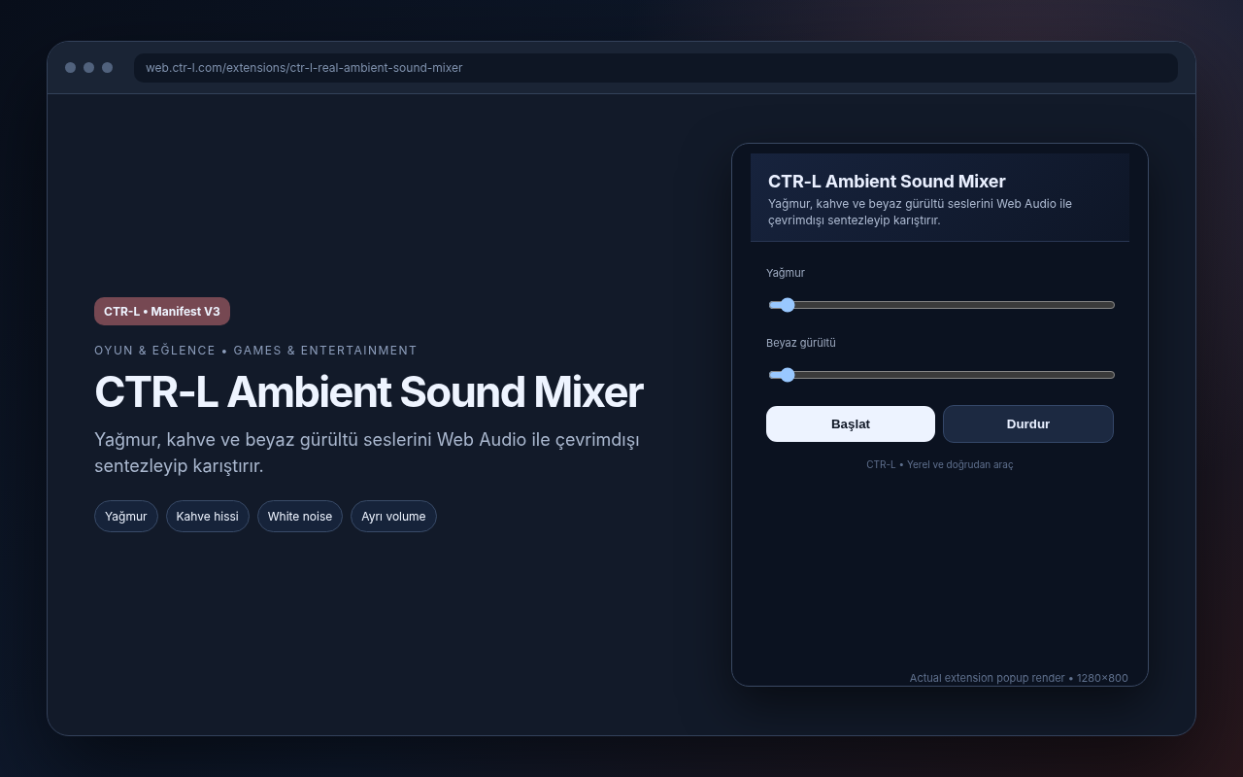Viewport: 1243px width, 777px height.
Task: Click the Actual extension popup render caption
Action: point(1019,678)
